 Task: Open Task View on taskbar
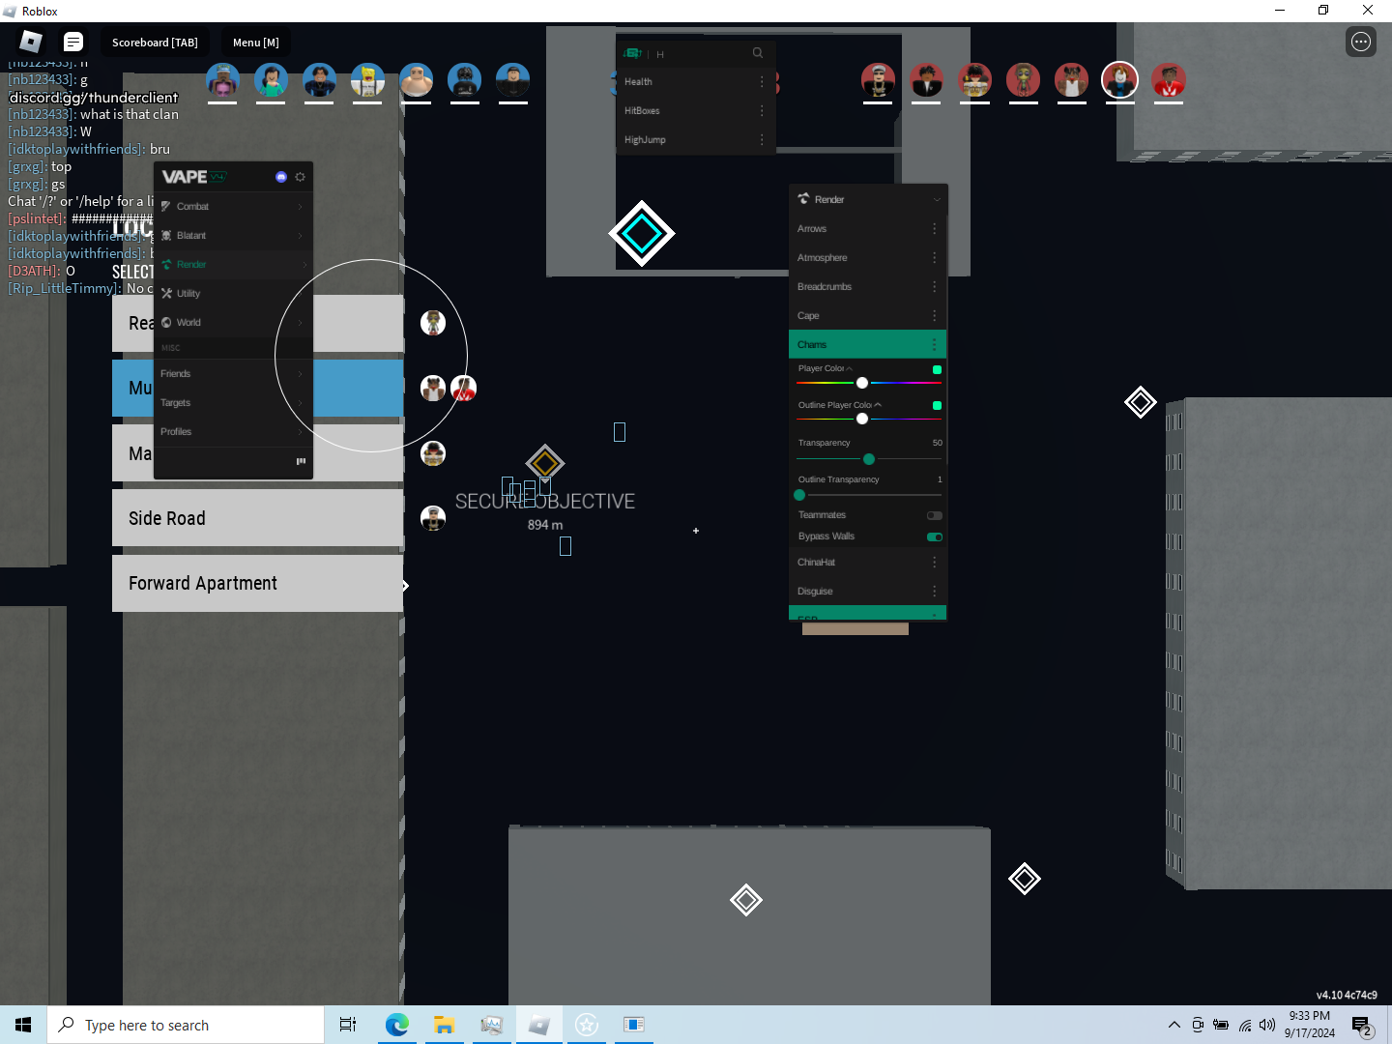[x=348, y=1025]
